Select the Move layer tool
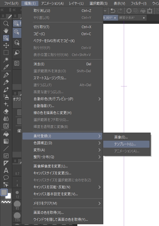Image resolution: width=159 pixels, height=226 pixels. [6, 45]
